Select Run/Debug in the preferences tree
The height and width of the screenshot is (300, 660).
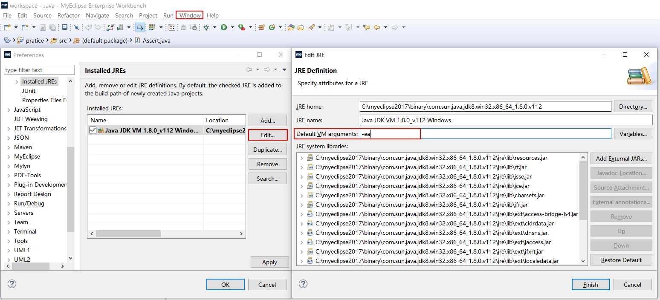29,203
